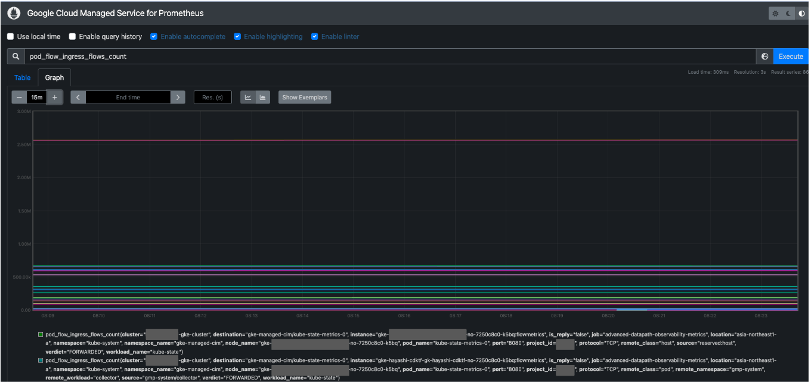
Task: Tick the Use local time checkbox
Action: point(10,36)
